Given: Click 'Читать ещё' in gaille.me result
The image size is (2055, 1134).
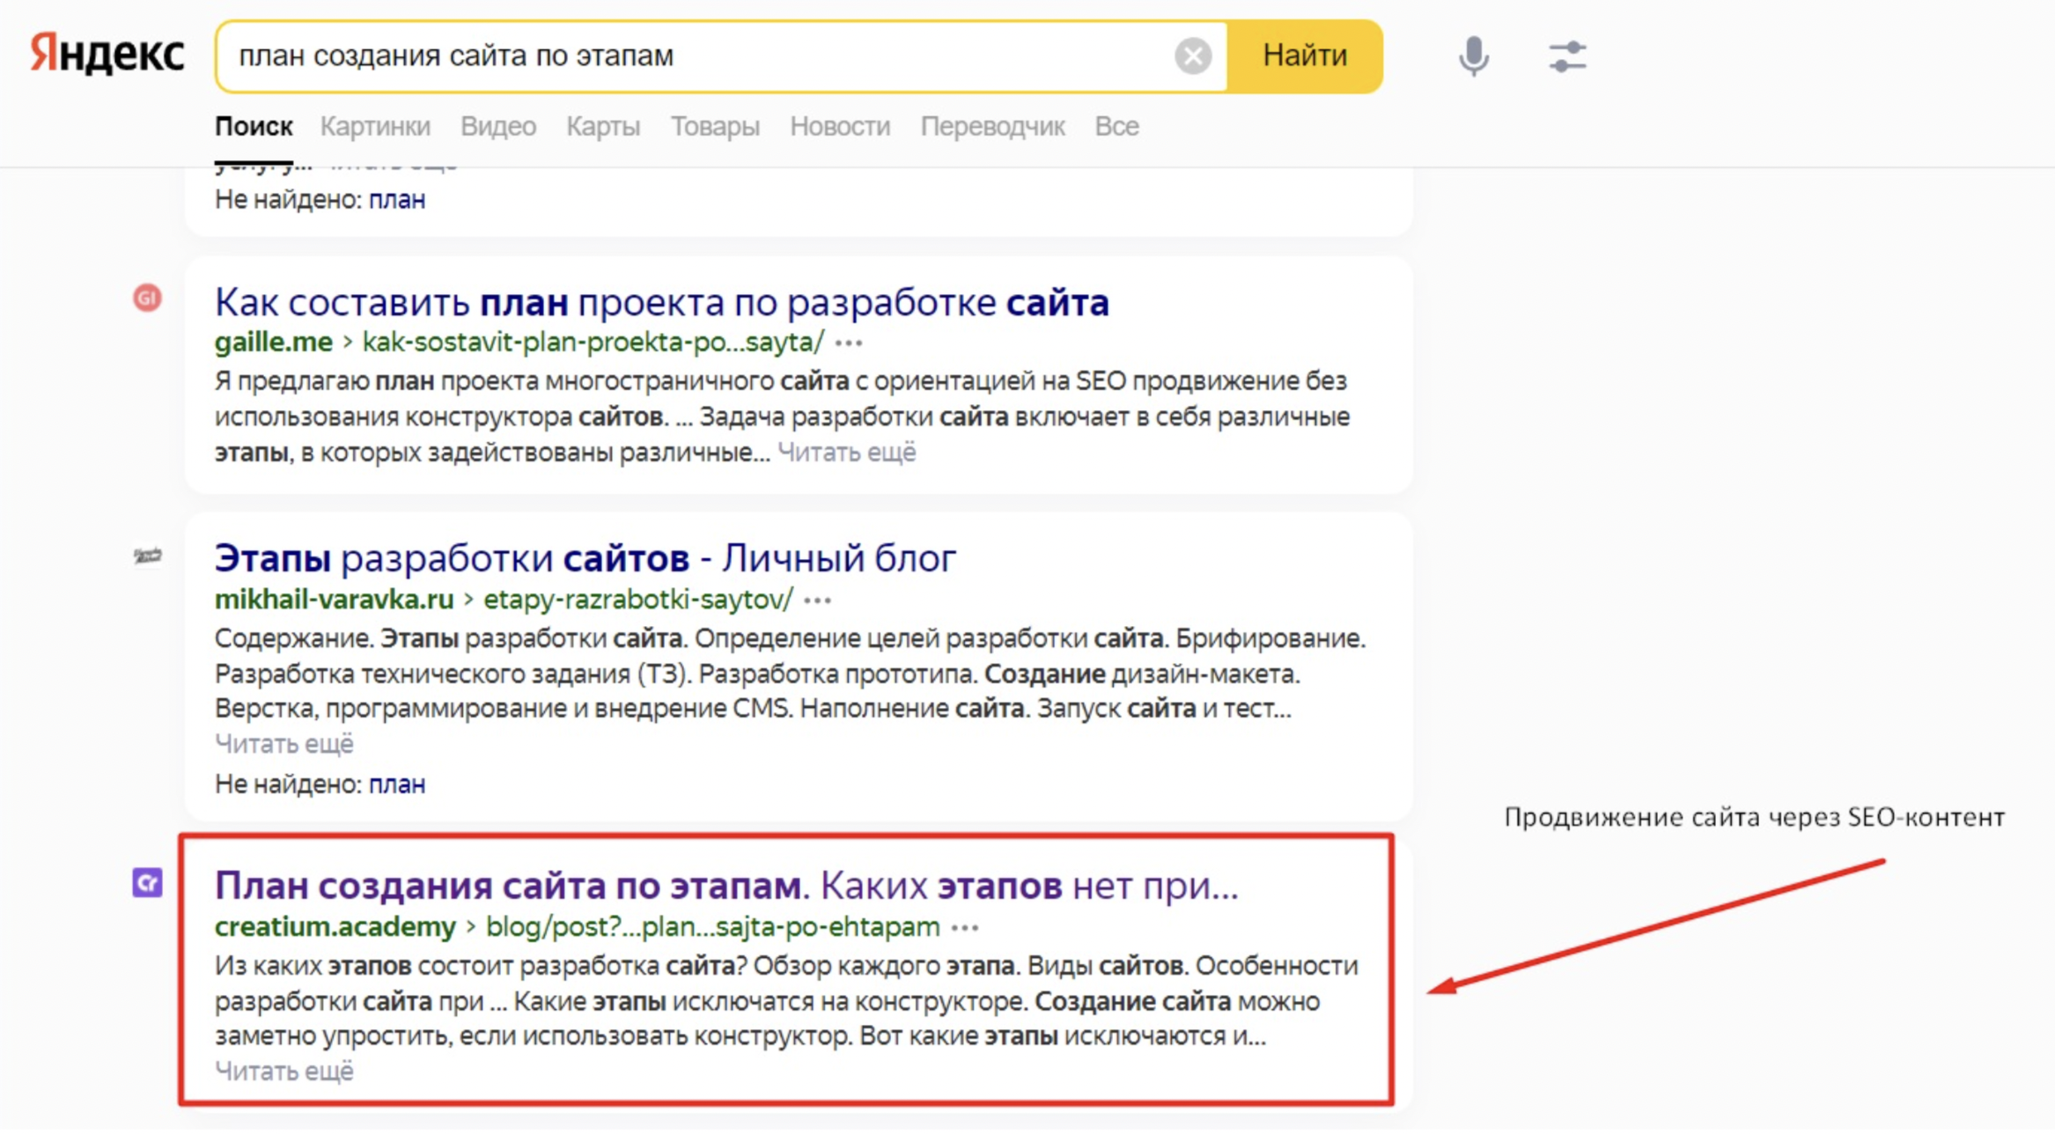Looking at the screenshot, I should (x=846, y=453).
